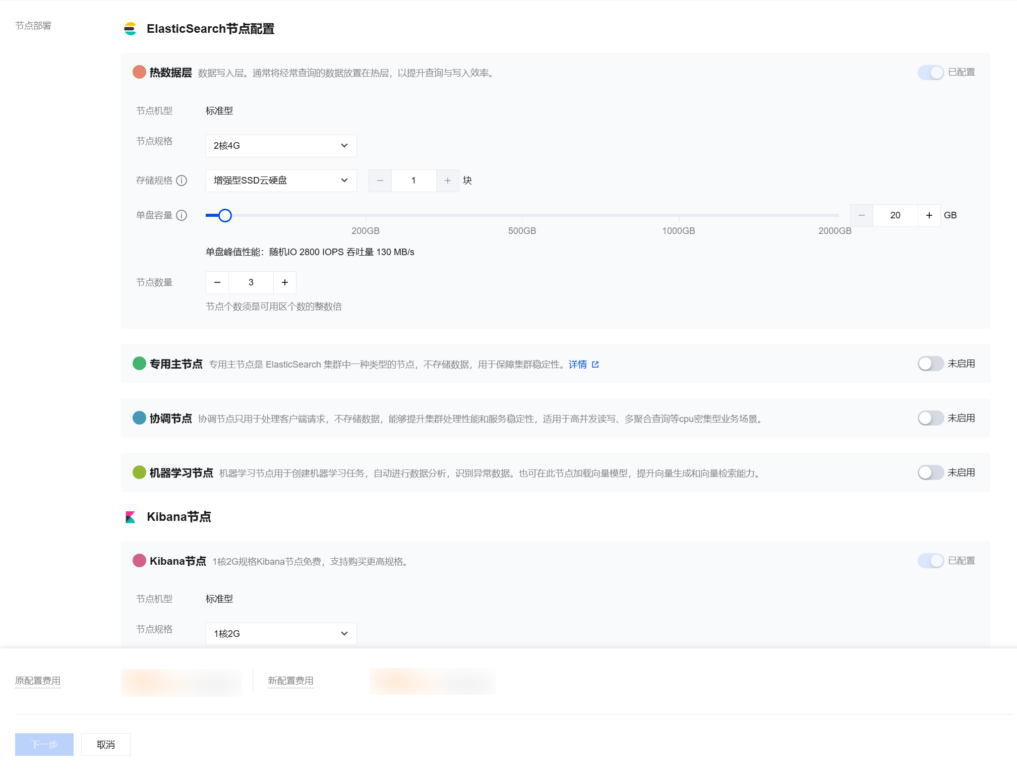Click the capacity GB input showing 20
This screenshot has height=775, width=1017.
[x=895, y=215]
